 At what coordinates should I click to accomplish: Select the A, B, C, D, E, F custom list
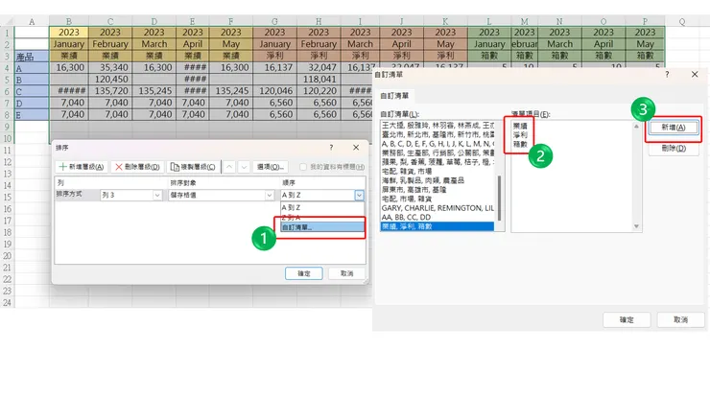click(x=437, y=144)
